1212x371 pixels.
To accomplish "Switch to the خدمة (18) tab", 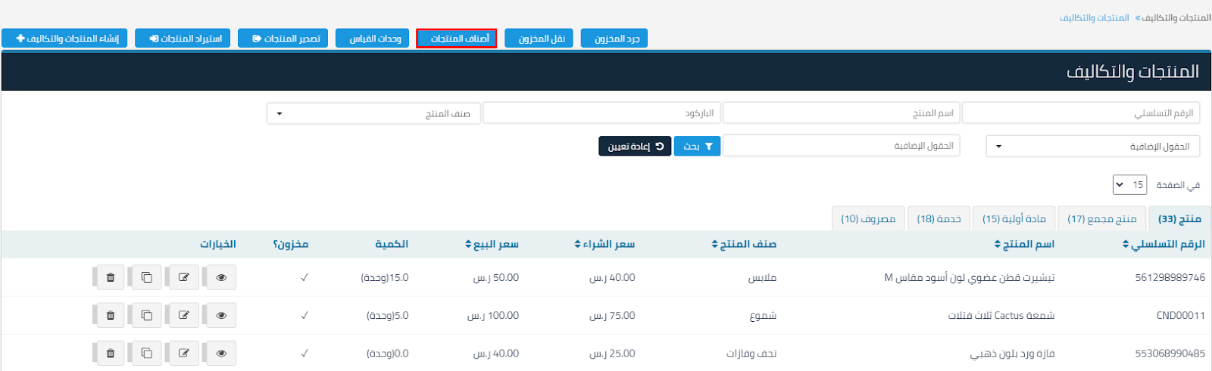I will point(939,218).
